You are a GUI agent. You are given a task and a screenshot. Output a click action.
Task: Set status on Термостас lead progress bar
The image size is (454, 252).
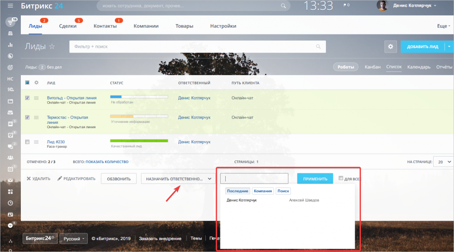(139, 116)
